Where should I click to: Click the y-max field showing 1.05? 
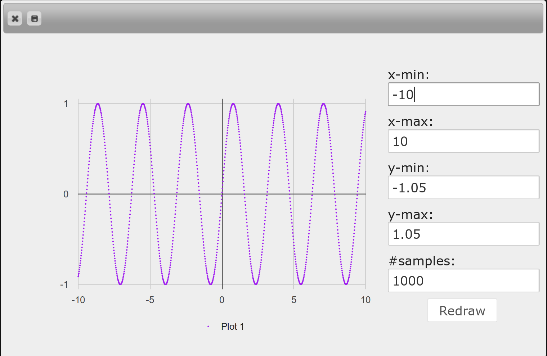tap(463, 234)
